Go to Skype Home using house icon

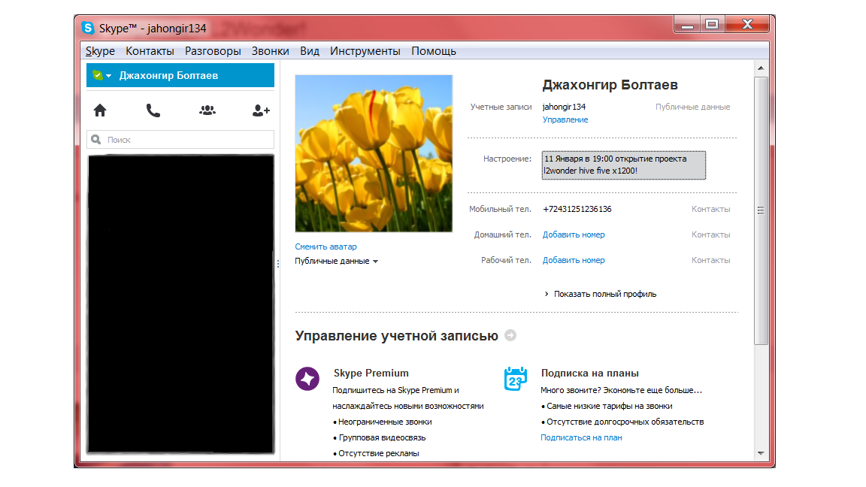(100, 110)
